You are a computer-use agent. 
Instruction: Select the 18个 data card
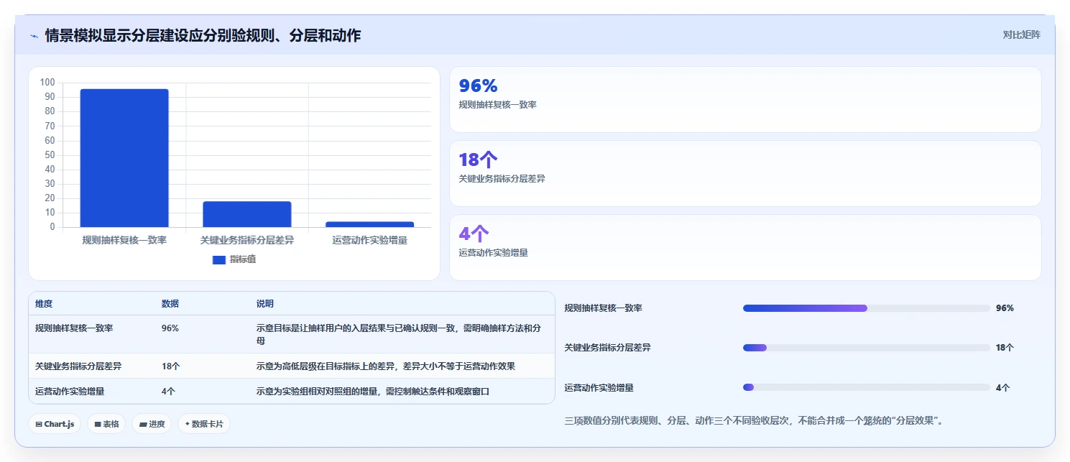[745, 173]
